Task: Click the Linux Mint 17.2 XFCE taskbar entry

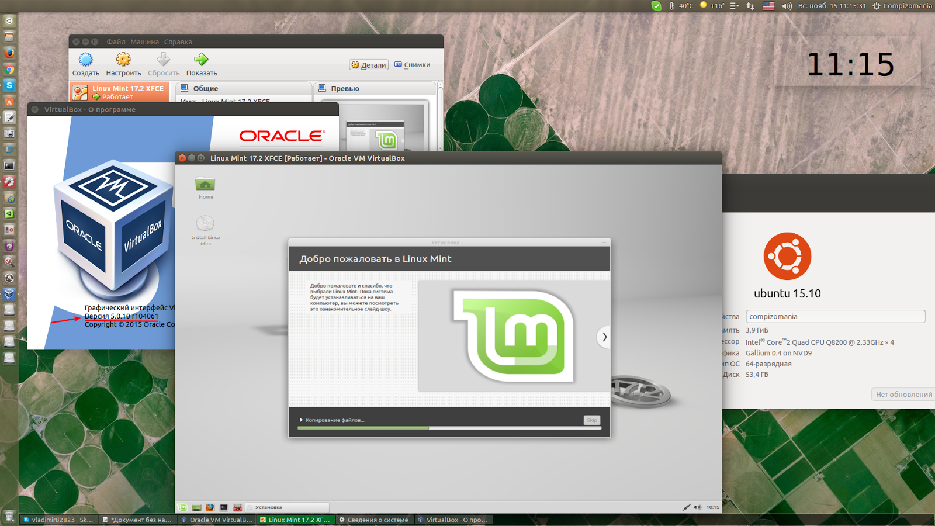Action: point(296,520)
